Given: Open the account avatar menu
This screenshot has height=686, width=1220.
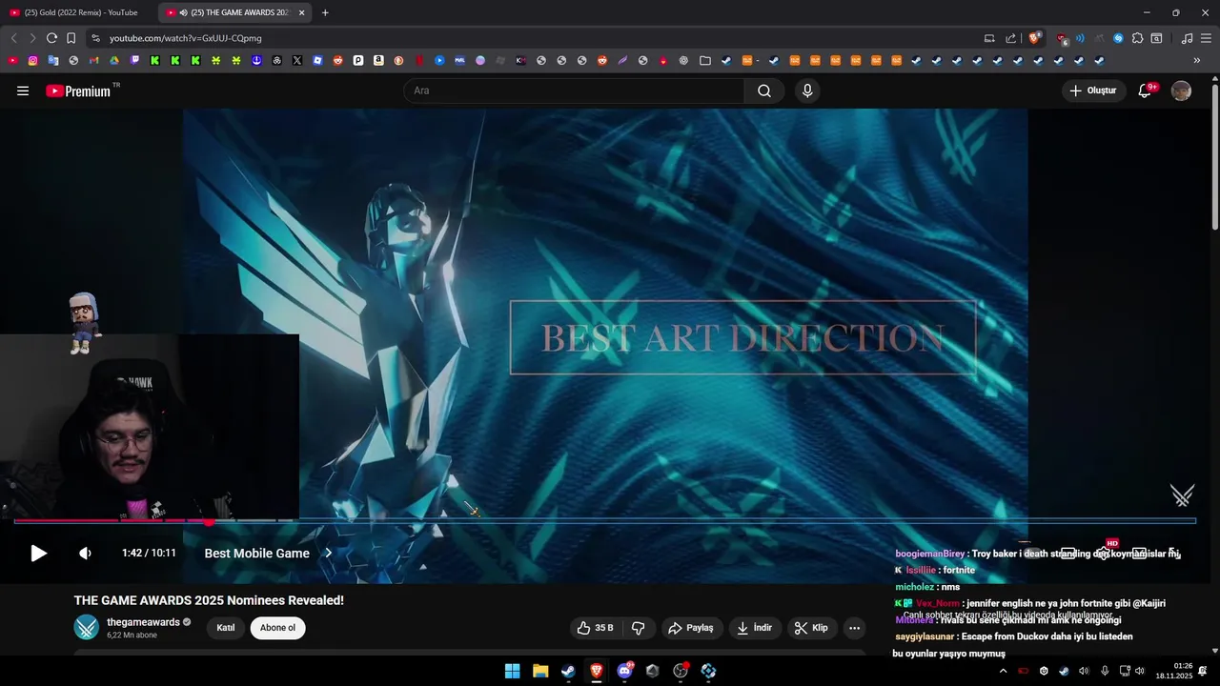Looking at the screenshot, I should [x=1181, y=91].
